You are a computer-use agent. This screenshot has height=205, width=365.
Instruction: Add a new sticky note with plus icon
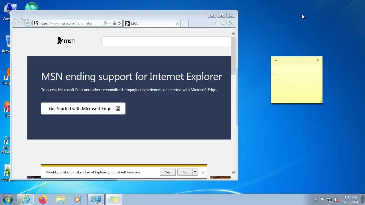pos(276,60)
